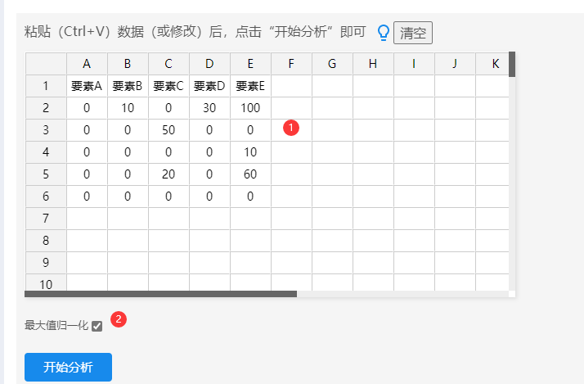This screenshot has width=584, height=384.
Task: Select column K header
Action: [x=492, y=64]
